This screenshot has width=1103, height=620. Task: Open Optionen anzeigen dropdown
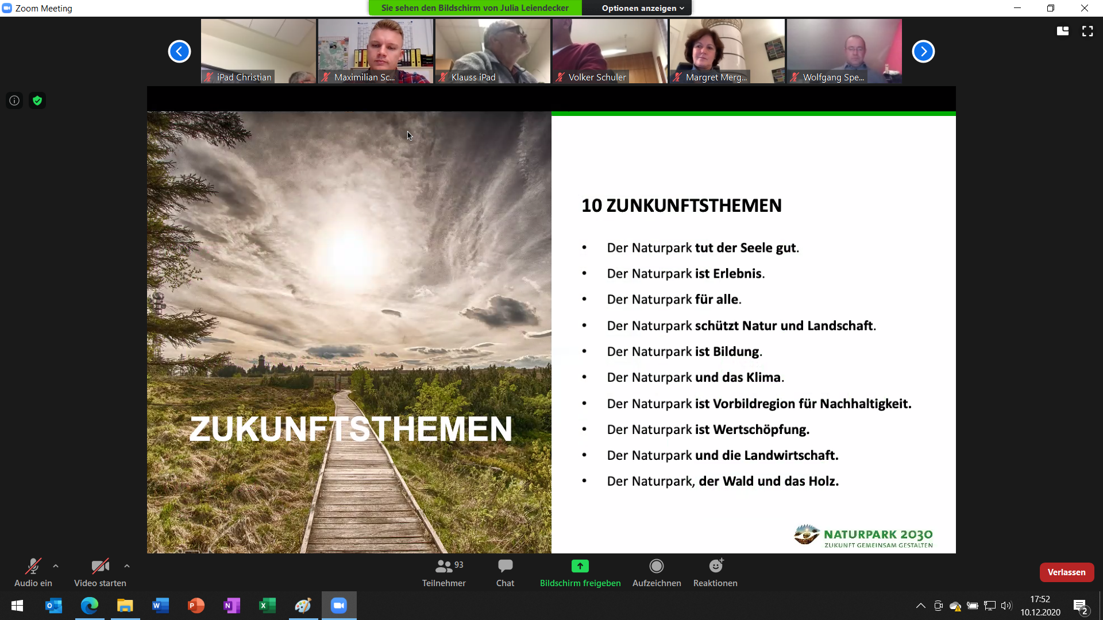pyautogui.click(x=642, y=8)
